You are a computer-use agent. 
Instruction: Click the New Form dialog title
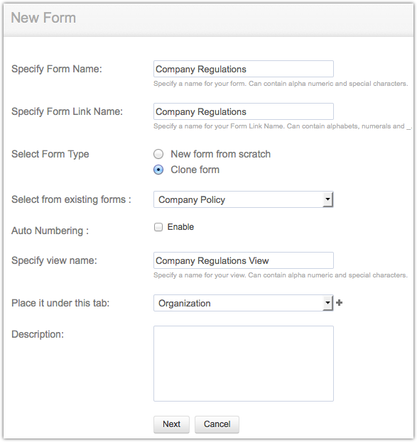click(43, 18)
